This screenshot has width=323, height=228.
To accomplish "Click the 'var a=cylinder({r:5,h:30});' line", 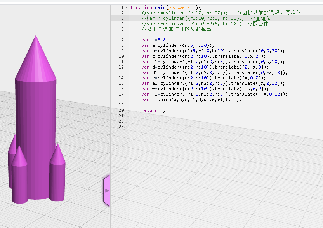I will 177,45.
